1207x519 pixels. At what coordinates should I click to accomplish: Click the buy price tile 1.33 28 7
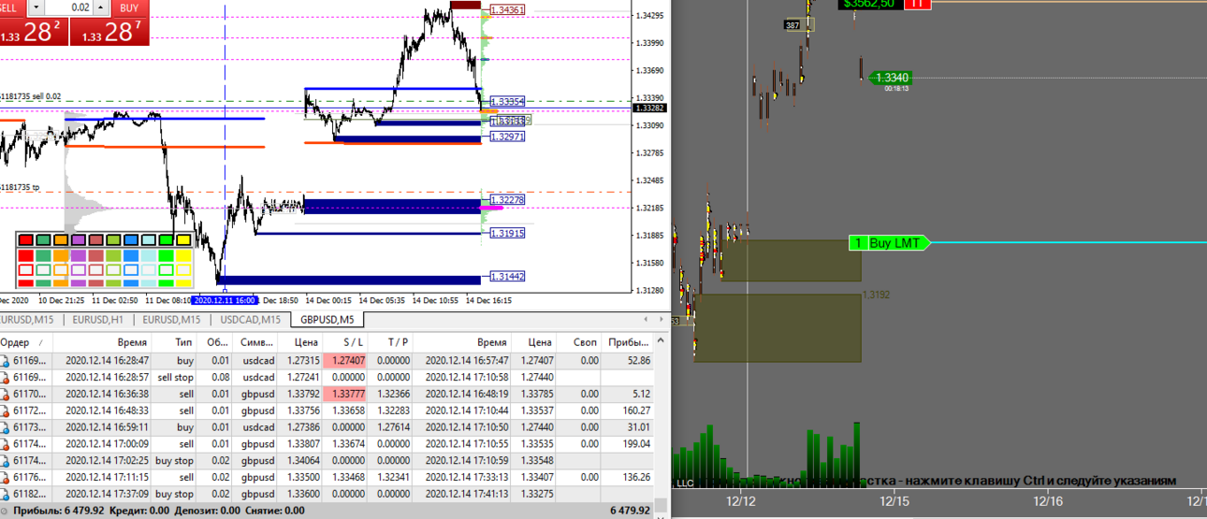(110, 32)
